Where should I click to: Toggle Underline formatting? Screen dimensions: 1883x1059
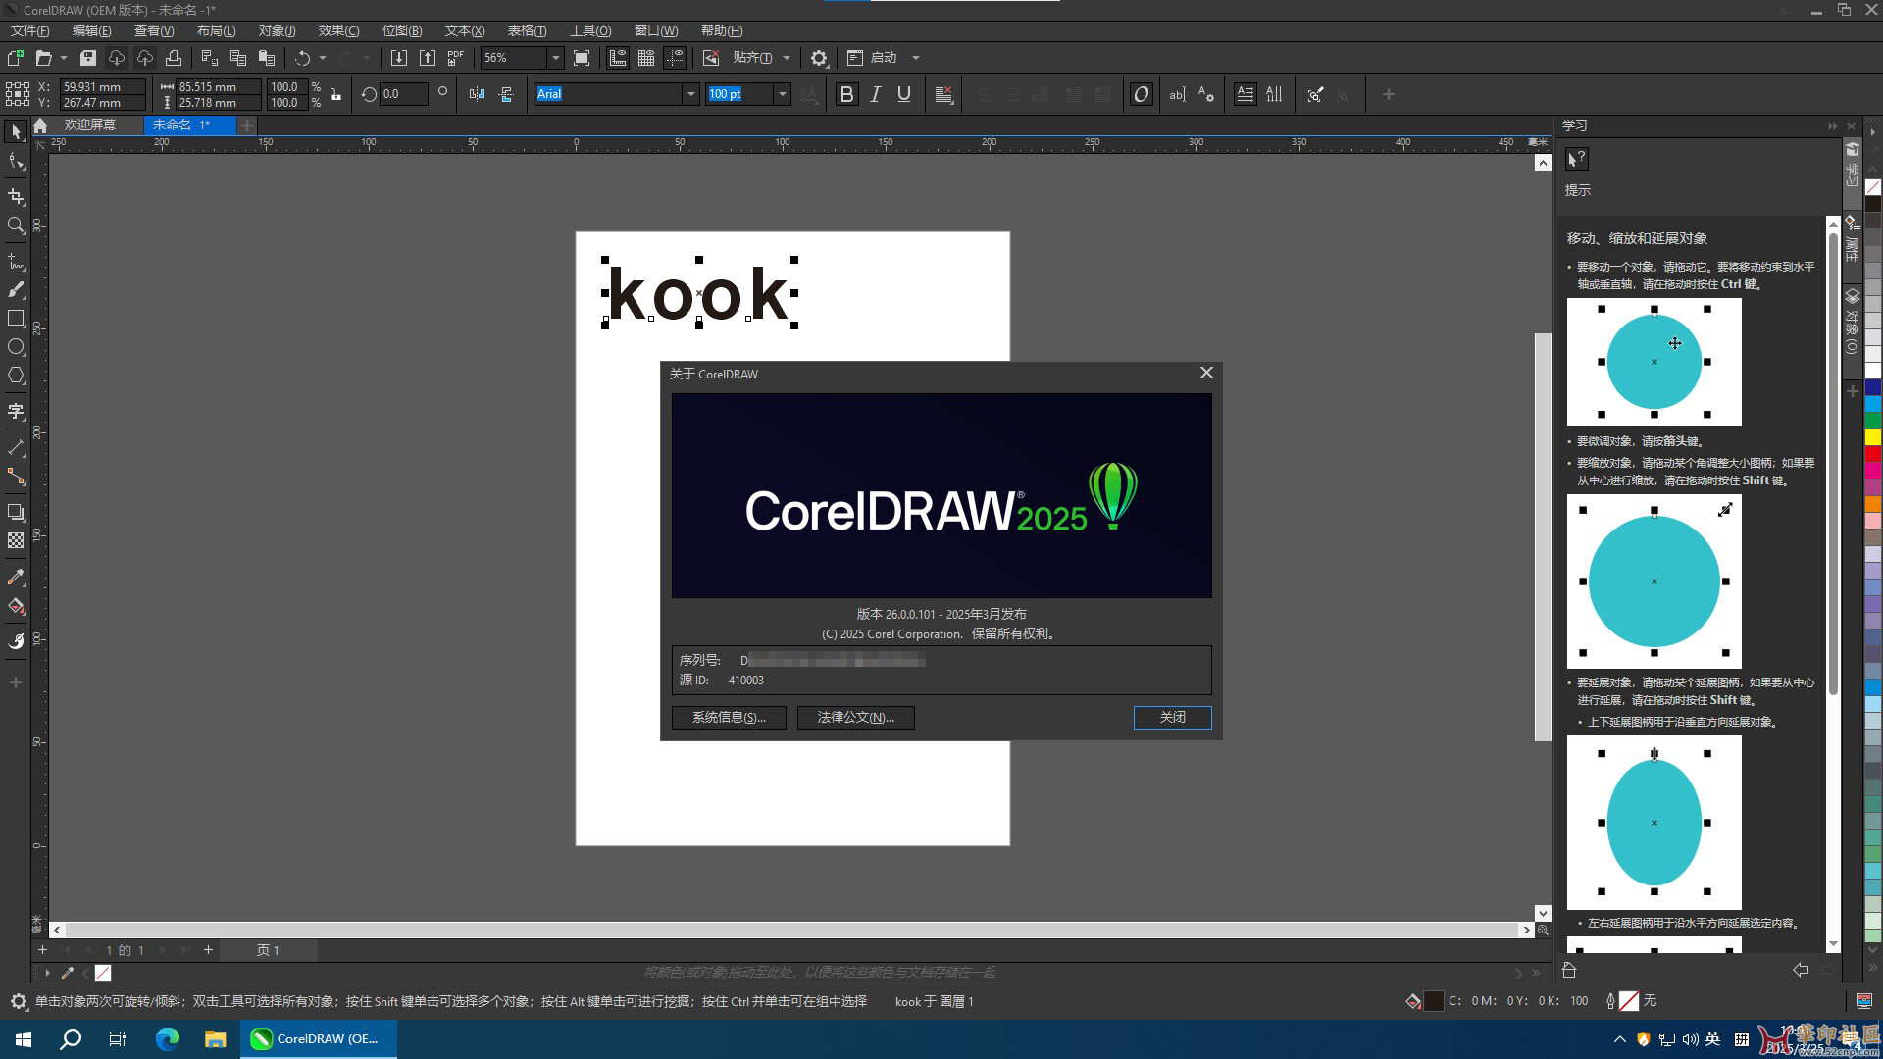coord(904,94)
